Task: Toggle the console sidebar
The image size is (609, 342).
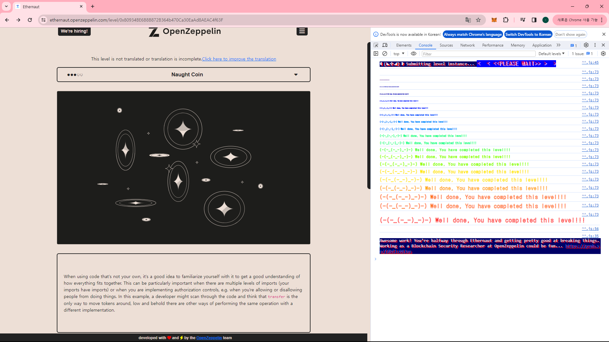Action: (376, 54)
